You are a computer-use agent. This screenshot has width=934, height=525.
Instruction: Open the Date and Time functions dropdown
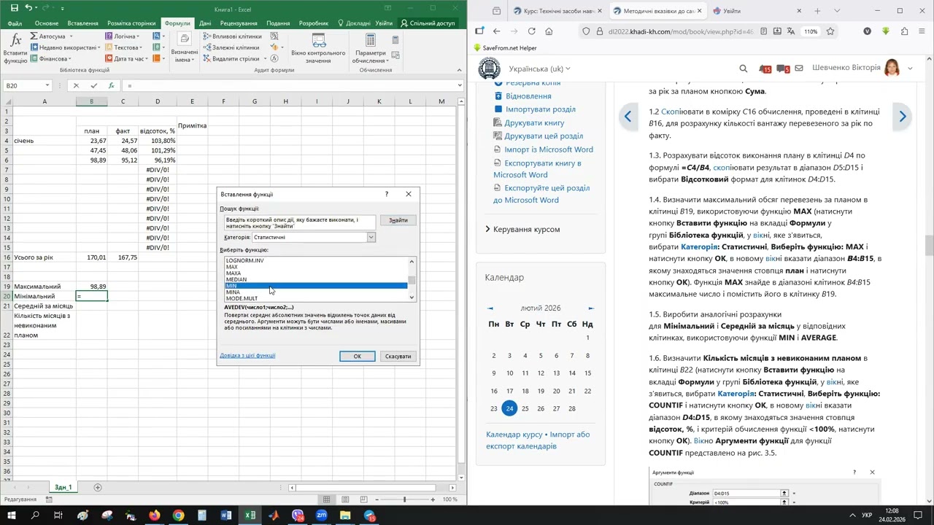[x=126, y=59]
